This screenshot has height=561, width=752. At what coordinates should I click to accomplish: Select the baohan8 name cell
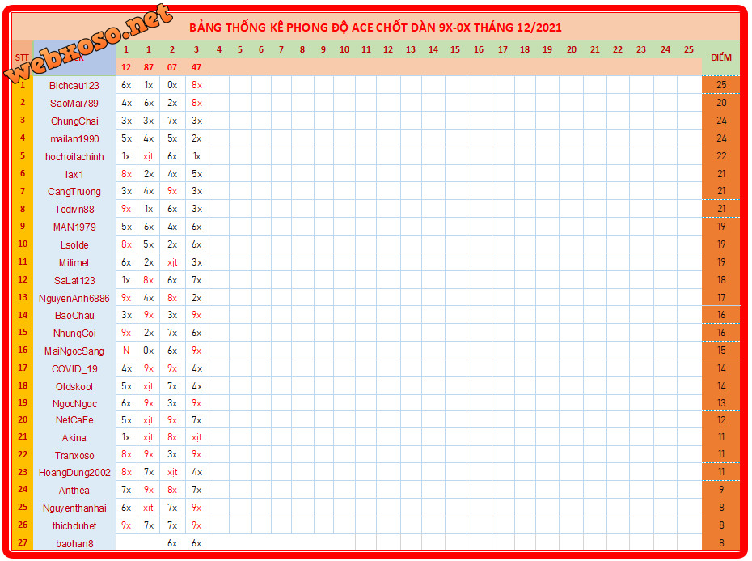coord(74,544)
